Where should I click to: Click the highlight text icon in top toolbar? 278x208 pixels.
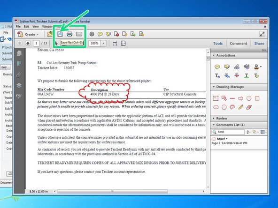tap(108, 34)
